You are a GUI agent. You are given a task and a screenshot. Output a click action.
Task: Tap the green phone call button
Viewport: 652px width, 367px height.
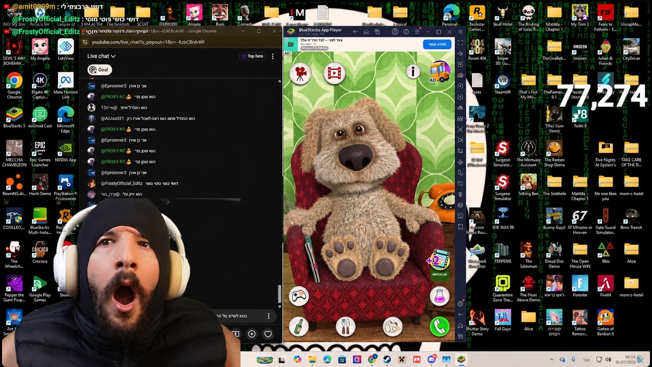(x=440, y=327)
